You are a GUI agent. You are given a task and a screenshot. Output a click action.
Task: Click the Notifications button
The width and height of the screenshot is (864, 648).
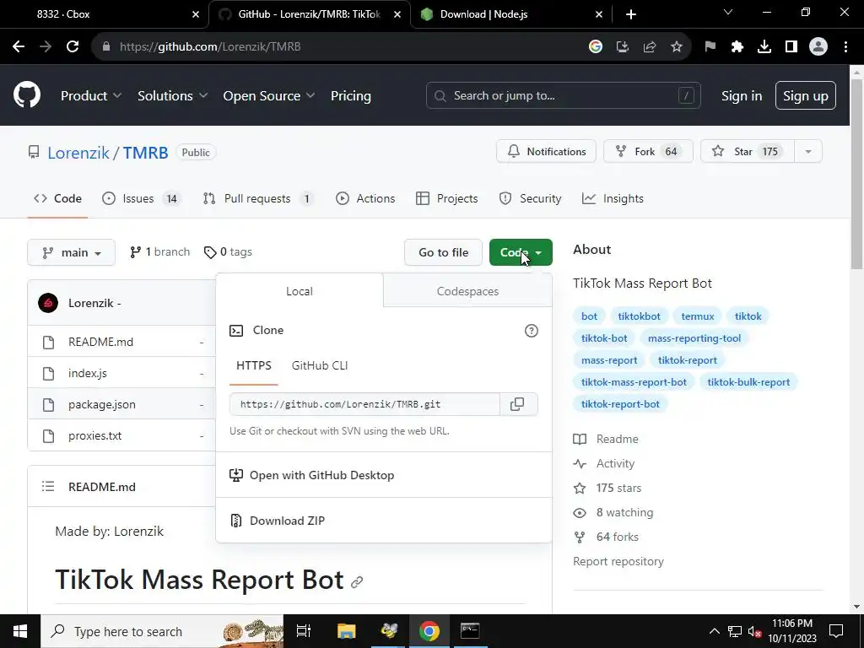546,152
